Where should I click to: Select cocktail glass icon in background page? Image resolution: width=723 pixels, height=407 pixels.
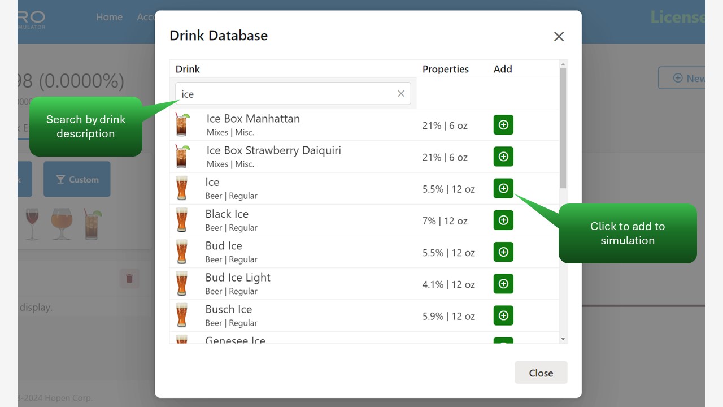pos(92,224)
